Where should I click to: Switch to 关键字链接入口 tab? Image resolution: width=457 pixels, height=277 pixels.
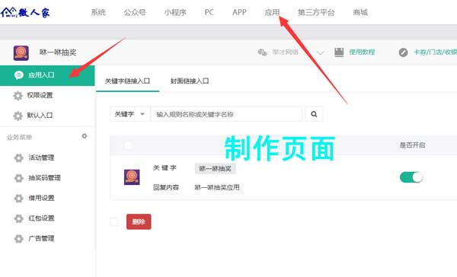point(127,81)
